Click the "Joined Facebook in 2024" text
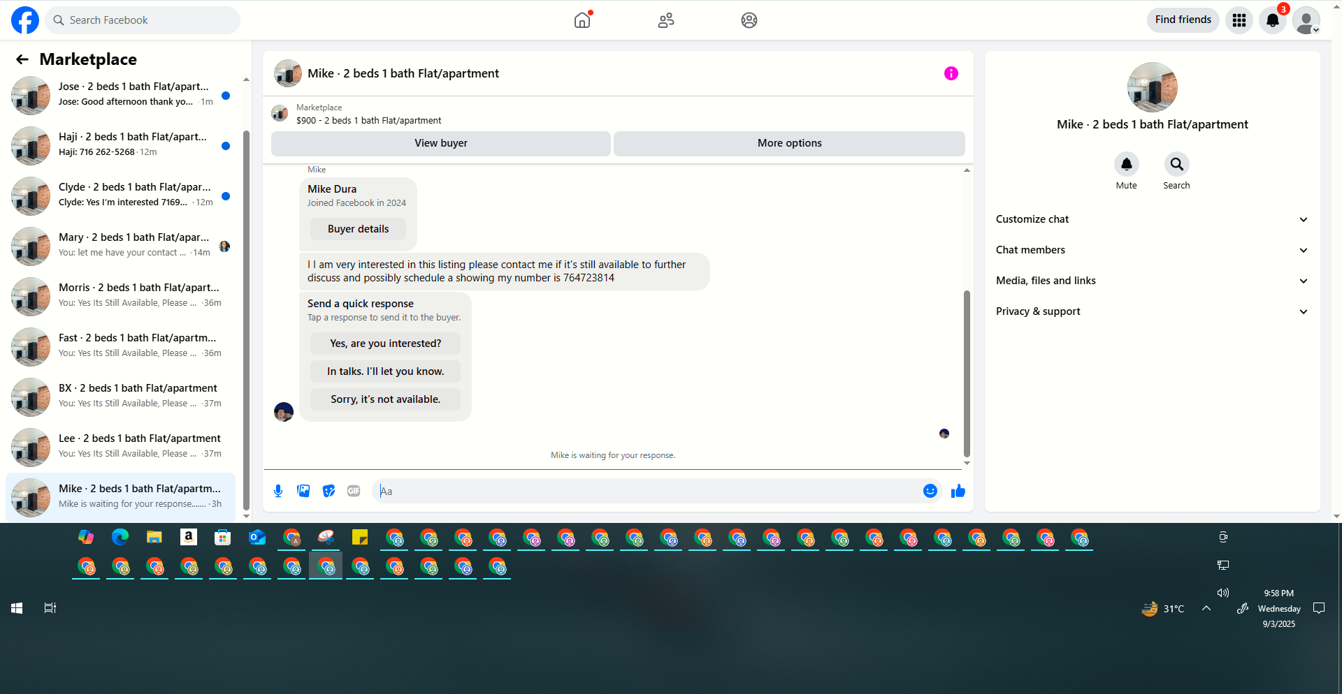The image size is (1342, 694). tap(356, 203)
